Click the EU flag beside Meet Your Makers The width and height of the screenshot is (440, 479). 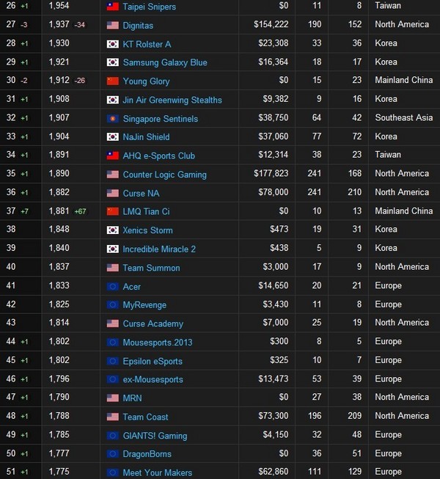pos(112,472)
